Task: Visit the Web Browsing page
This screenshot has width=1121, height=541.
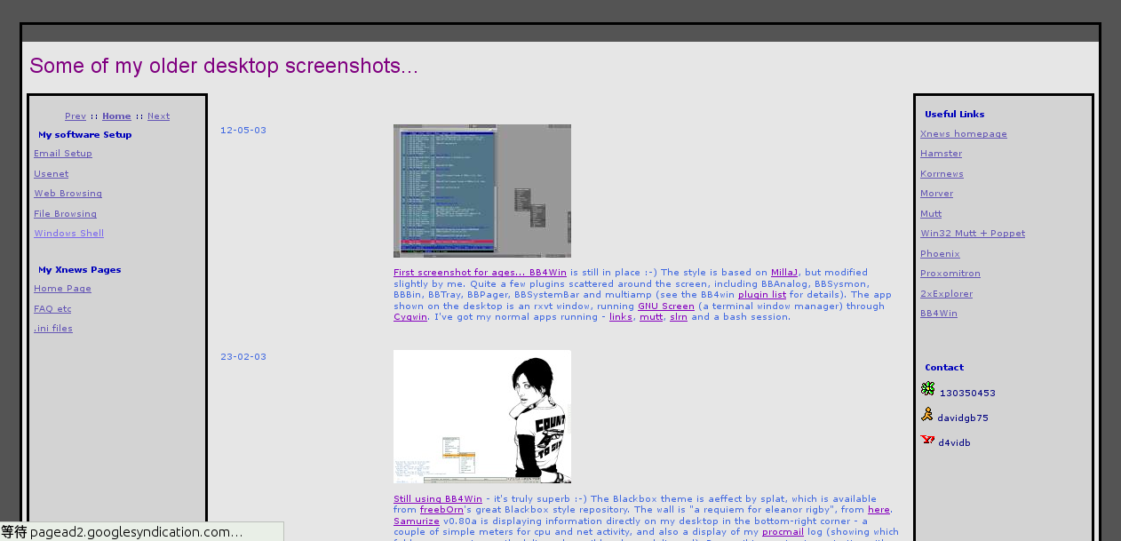Action: pyautogui.click(x=68, y=194)
